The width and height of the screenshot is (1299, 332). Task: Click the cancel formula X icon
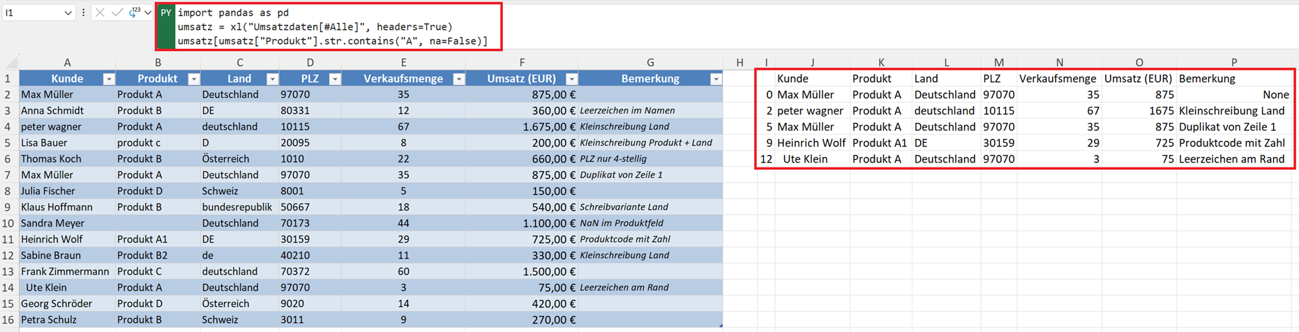click(x=100, y=13)
